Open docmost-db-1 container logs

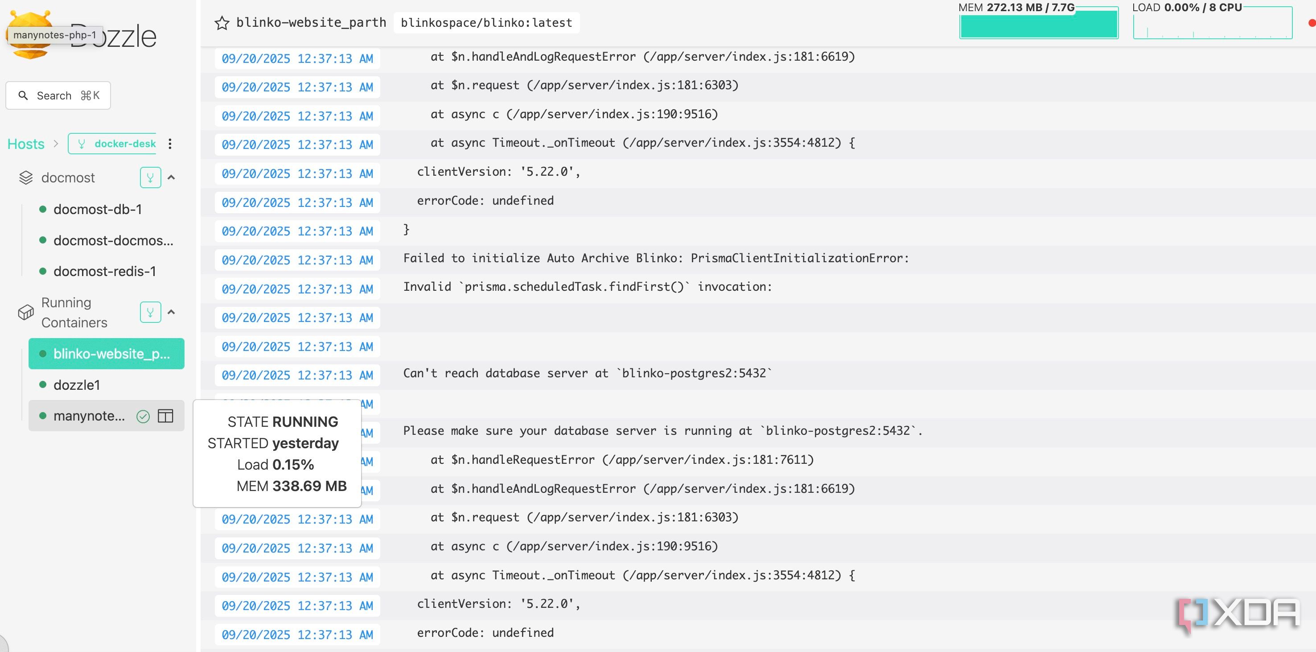point(98,210)
